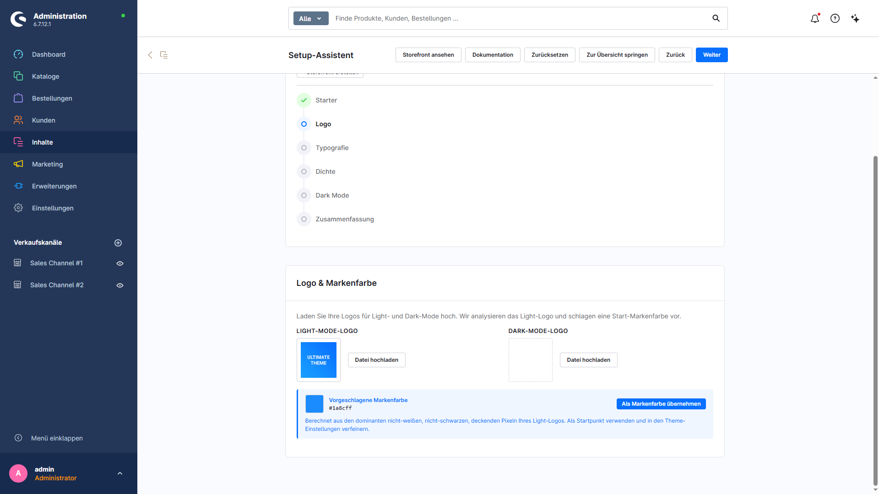Open the Inhalte menu item

click(x=69, y=142)
